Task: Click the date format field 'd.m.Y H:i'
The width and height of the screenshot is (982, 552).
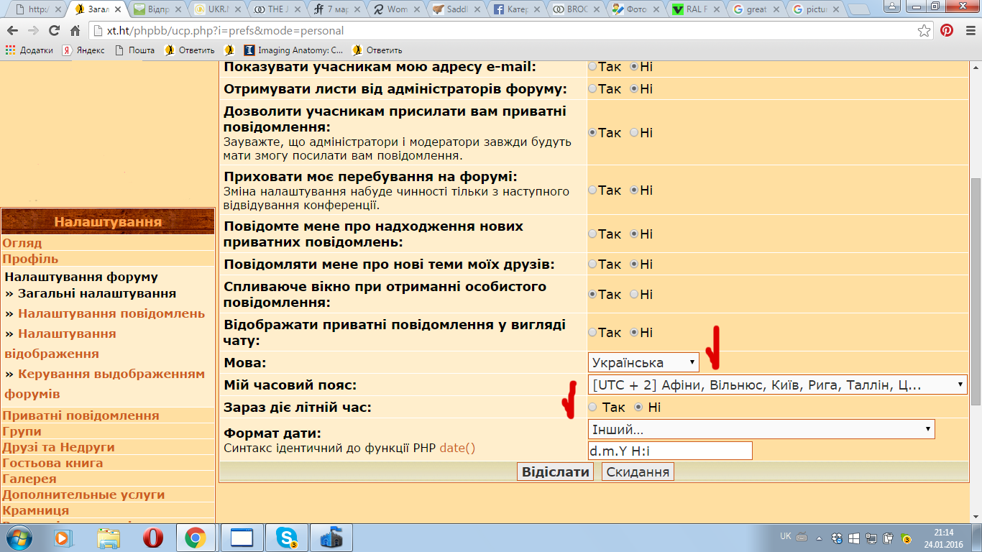Action: 670,451
